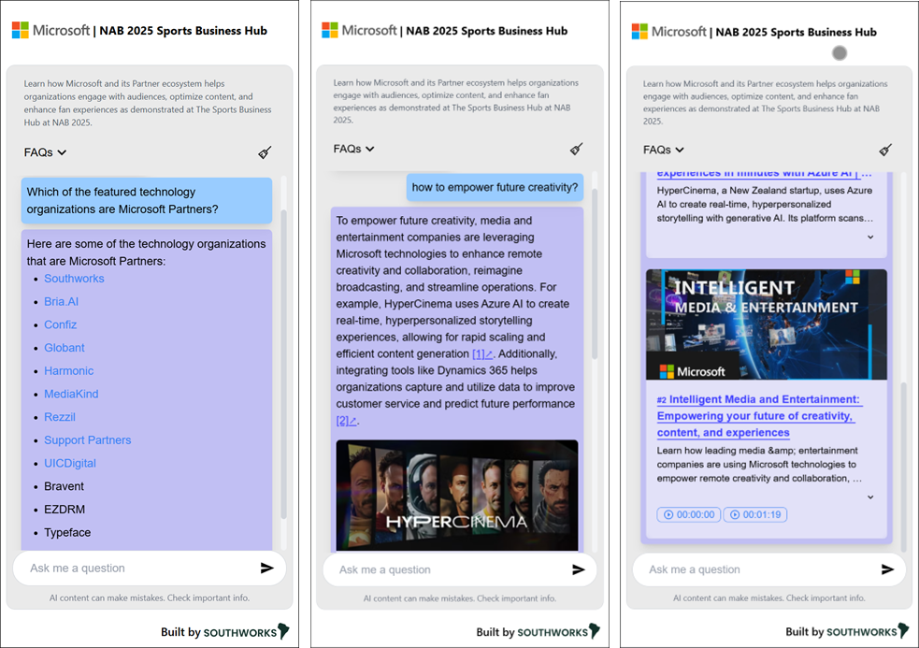This screenshot has width=919, height=648.
Task: Click the left panel chat scrollbar
Action: click(283, 364)
